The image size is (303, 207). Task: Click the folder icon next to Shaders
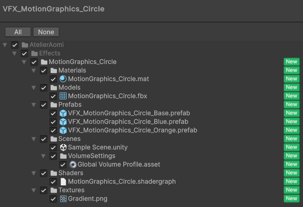54,173
